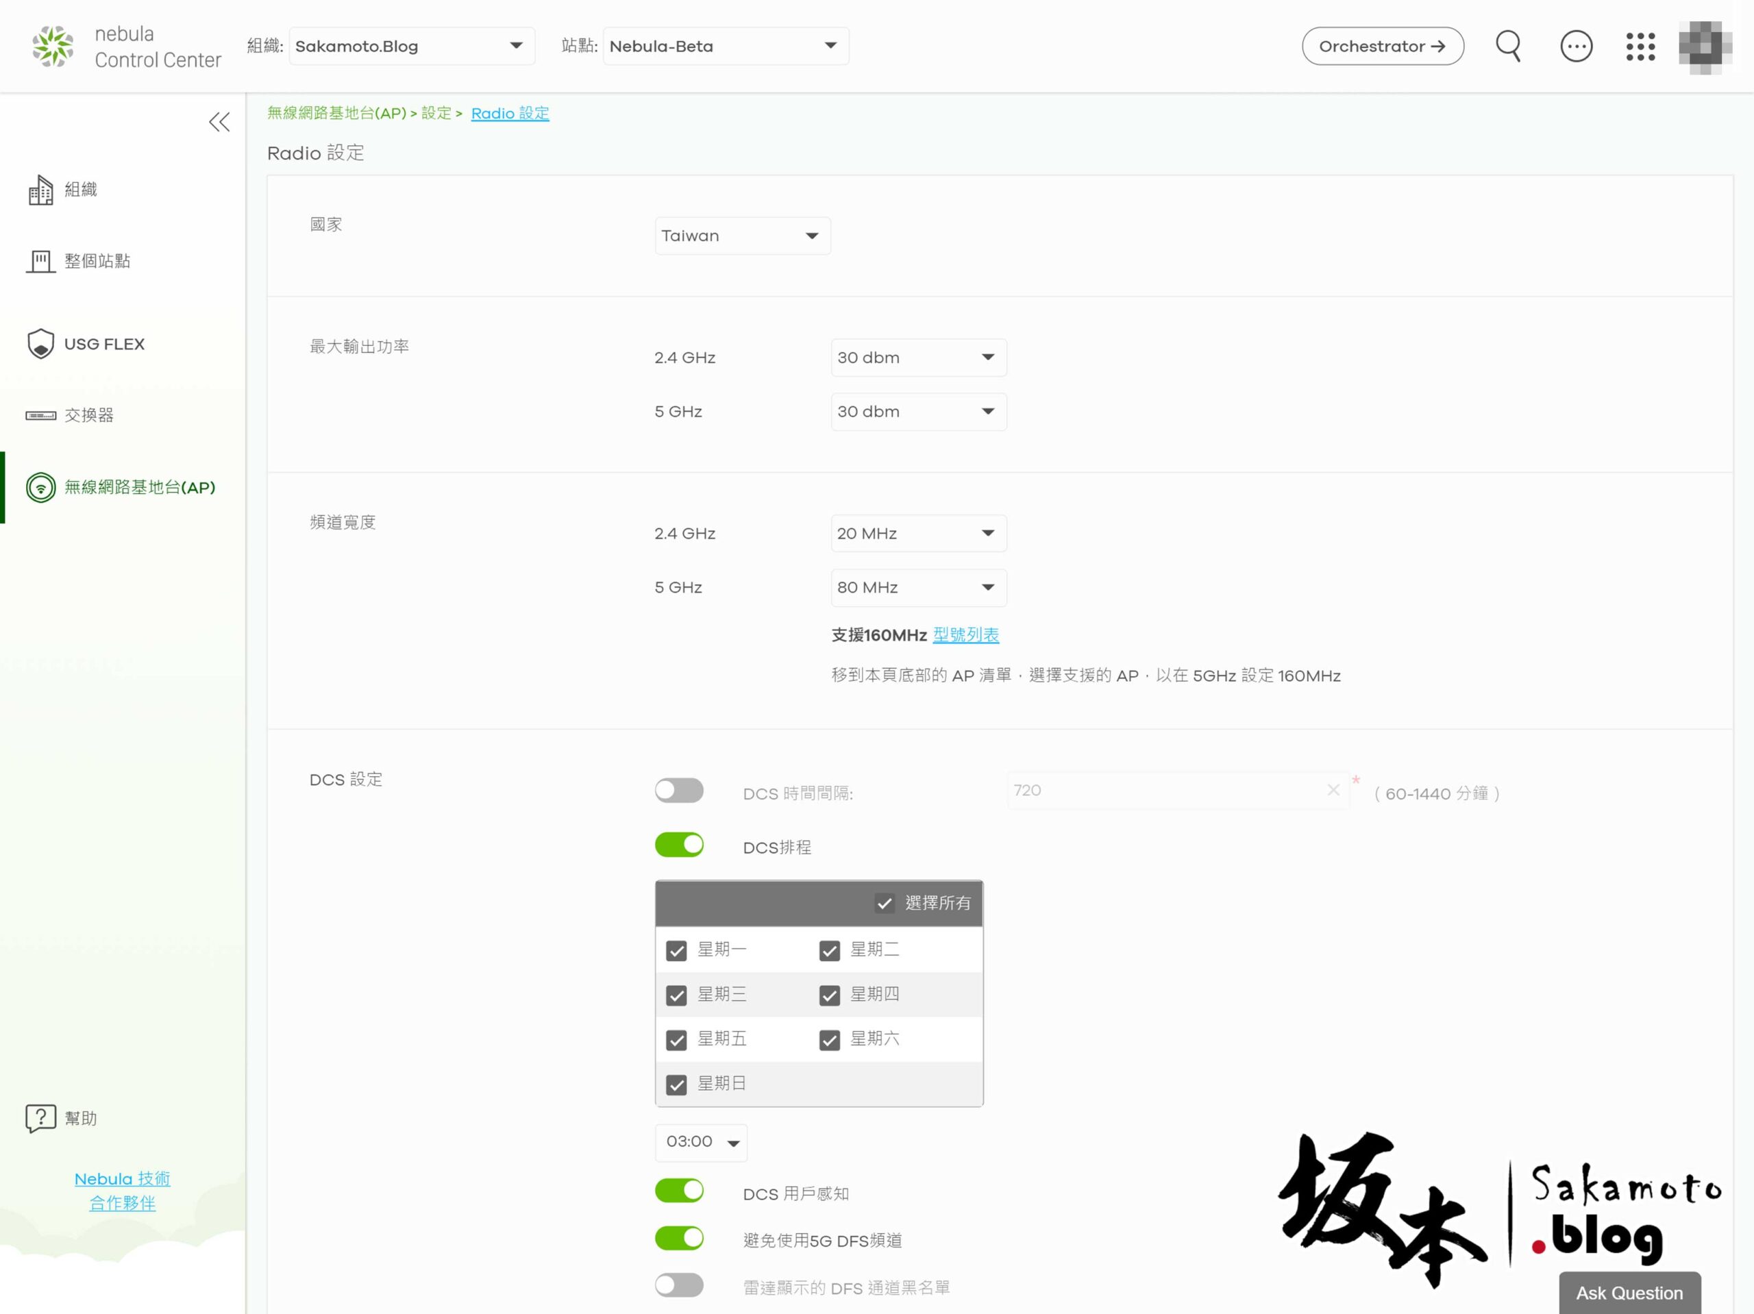Viewport: 1754px width, 1314px height.
Task: Open 5 GHz channel width 80 MHz dropdown
Action: coord(919,588)
